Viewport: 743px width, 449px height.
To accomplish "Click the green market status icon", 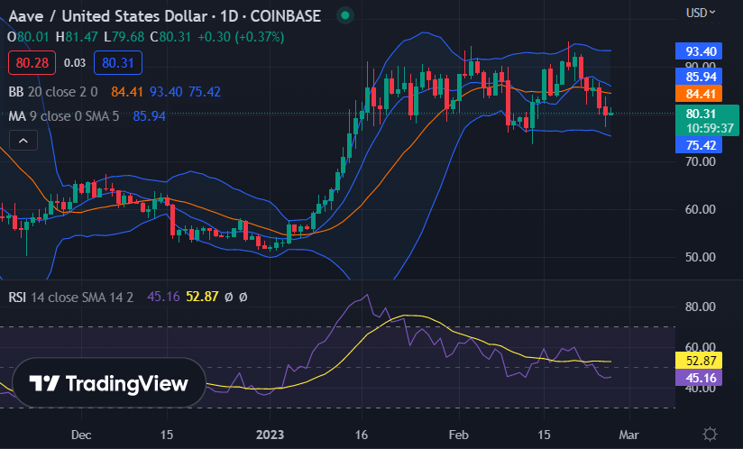I will coord(344,15).
